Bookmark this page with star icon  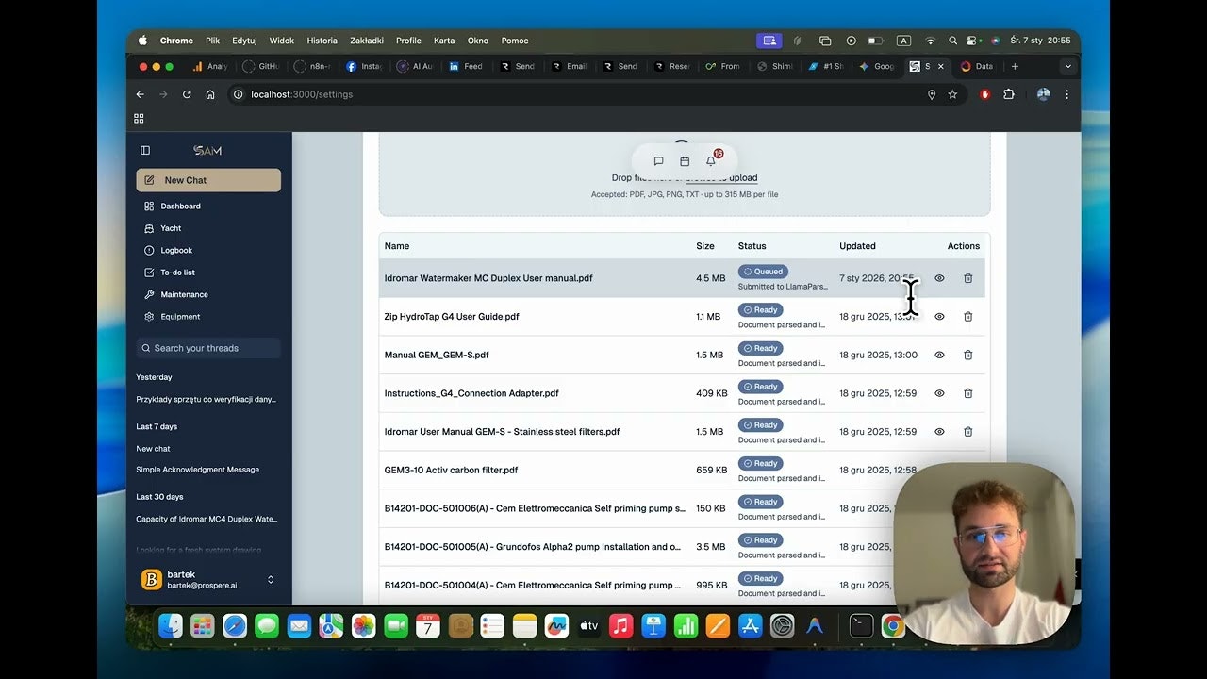[x=952, y=94]
